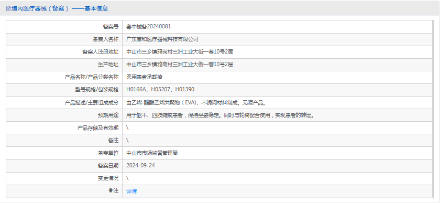
Task: Select the address value in the 生产地址 row
Action: click(x=180, y=65)
